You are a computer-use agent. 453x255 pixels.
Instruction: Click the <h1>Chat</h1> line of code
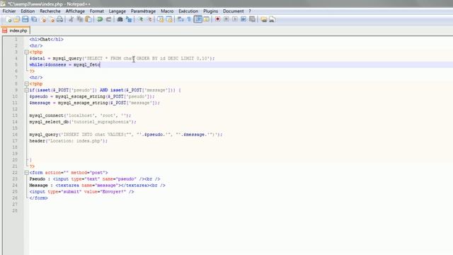pos(46,40)
